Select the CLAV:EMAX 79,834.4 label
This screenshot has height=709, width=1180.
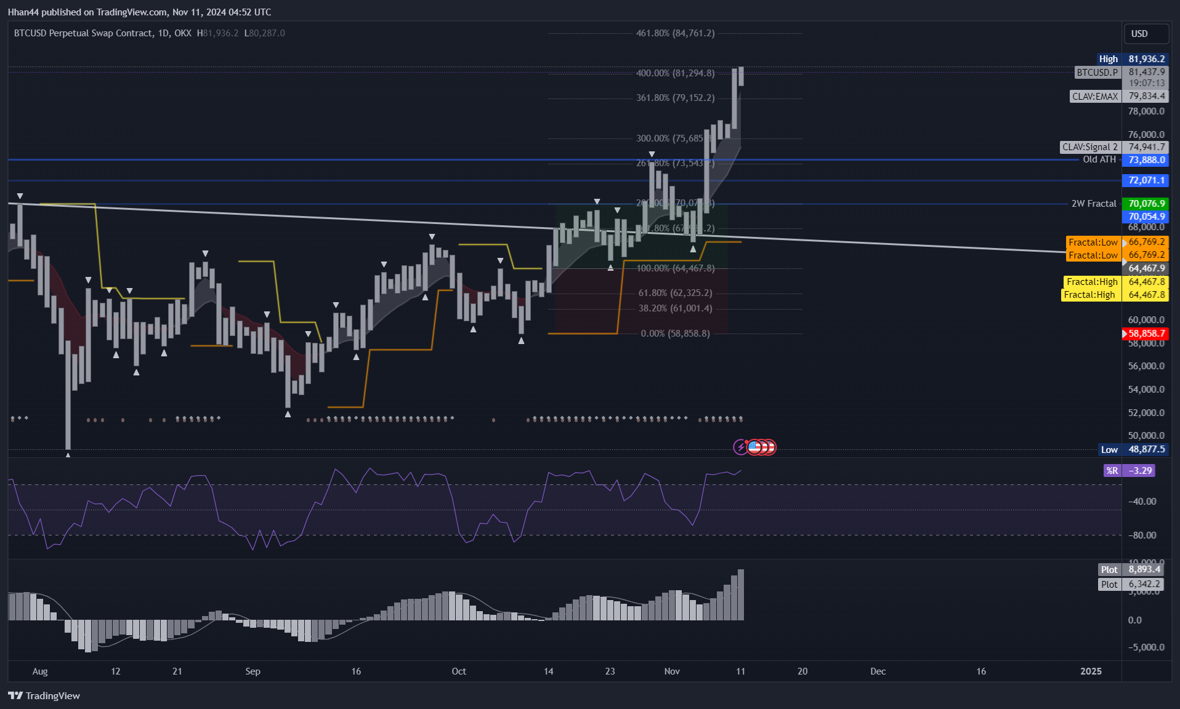point(1119,97)
